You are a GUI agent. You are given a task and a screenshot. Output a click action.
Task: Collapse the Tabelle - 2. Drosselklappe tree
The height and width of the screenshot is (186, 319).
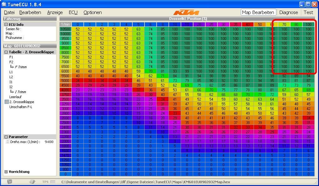(6, 52)
